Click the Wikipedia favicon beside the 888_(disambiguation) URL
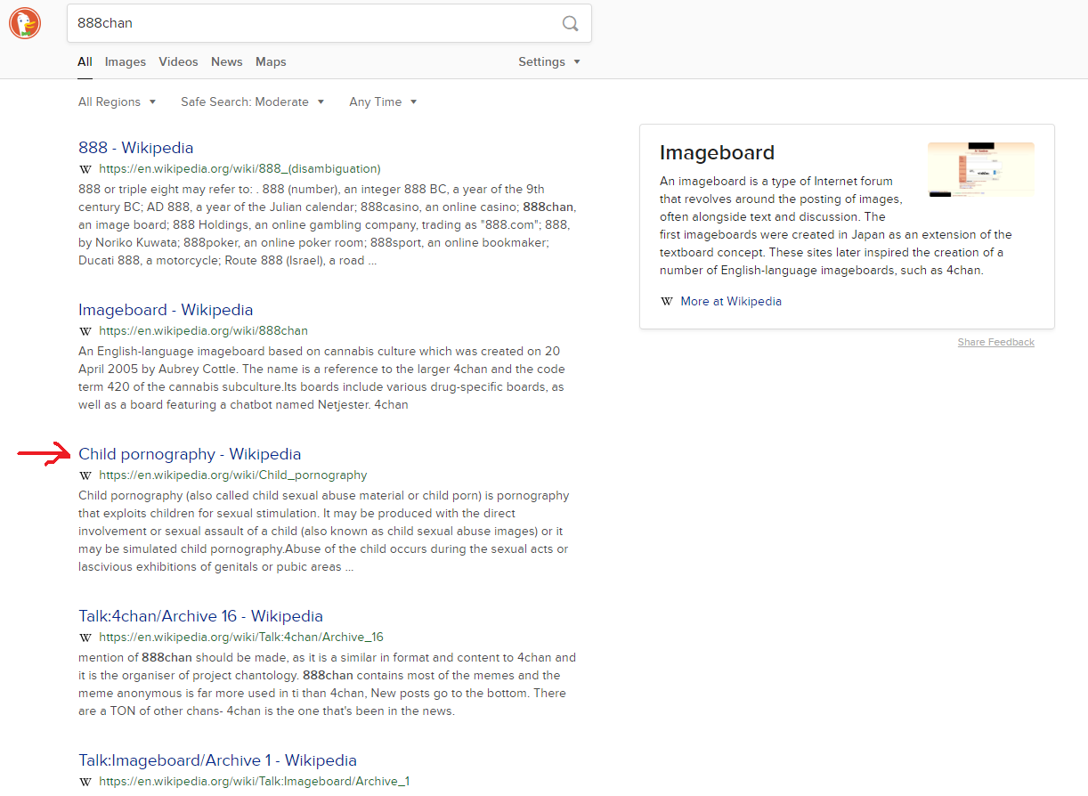 [85, 169]
